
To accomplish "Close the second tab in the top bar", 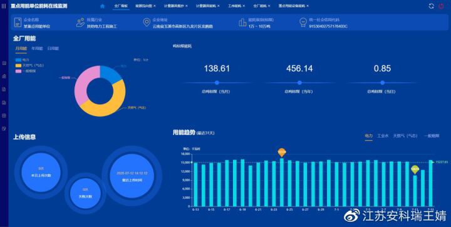I will click(x=155, y=6).
